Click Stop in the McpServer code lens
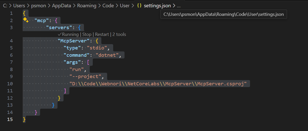Image resolution: width=308 pixels, height=131 pixels. click(x=87, y=34)
